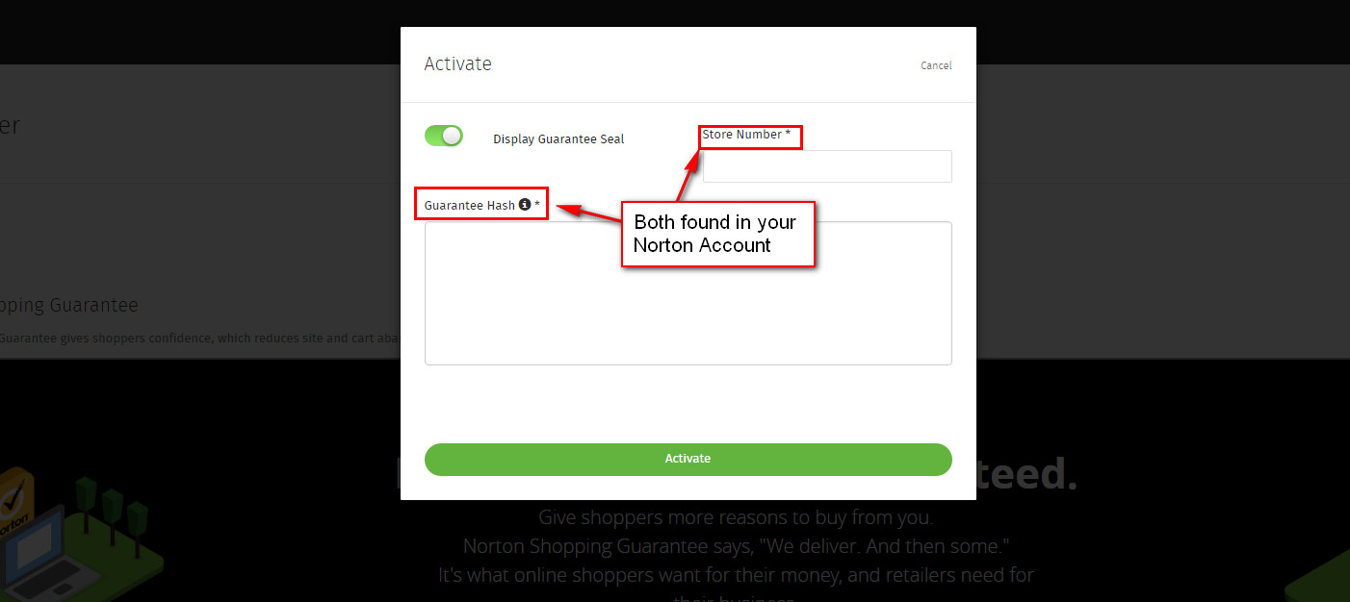Click the Norton checkmark badge illustration
Image resolution: width=1350 pixels, height=602 pixels.
17,502
